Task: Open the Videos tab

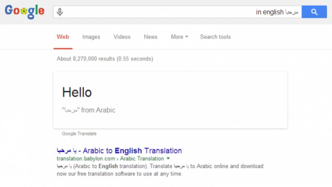Action: click(122, 37)
